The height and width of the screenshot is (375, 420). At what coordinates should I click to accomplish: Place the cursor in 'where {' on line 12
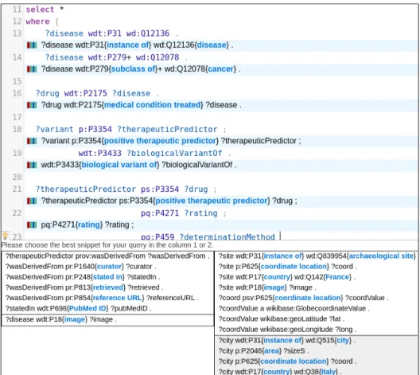[x=42, y=21]
